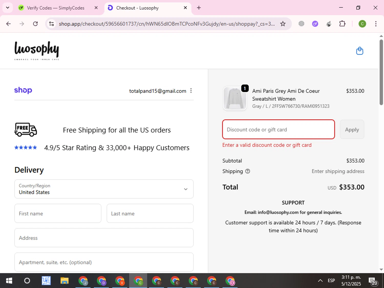The image size is (384, 288).
Task: View site information icon in address bar
Action: coord(51,24)
